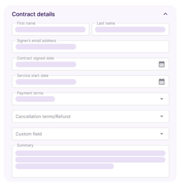
Task: Focus the Summary text area
Action: (90, 161)
